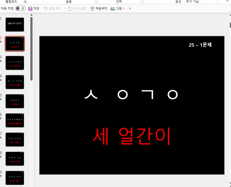The height and width of the screenshot is (187, 231).
Task: Click the Redo (다시 실행) arrow icon
Action: [70, 9]
